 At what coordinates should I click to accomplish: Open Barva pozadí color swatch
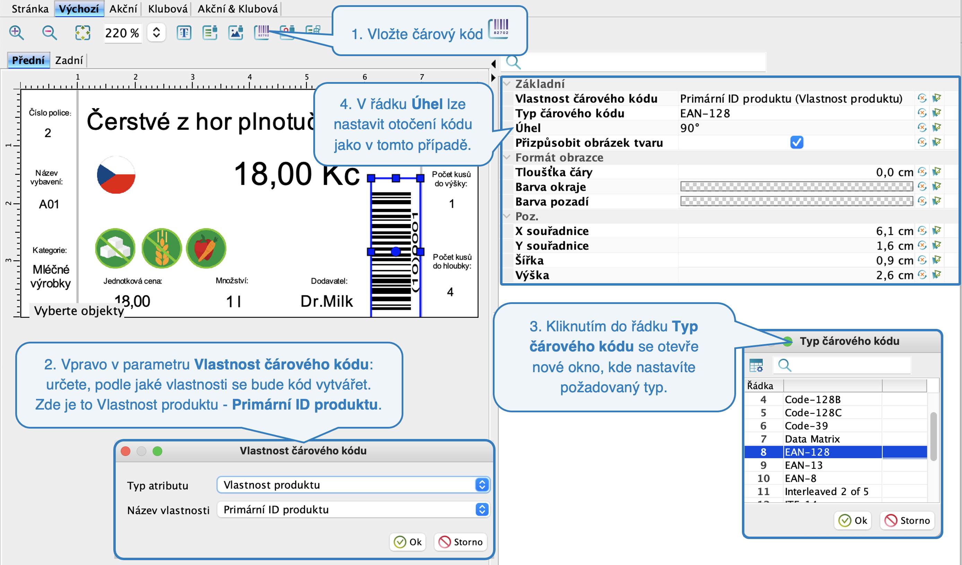(x=797, y=201)
